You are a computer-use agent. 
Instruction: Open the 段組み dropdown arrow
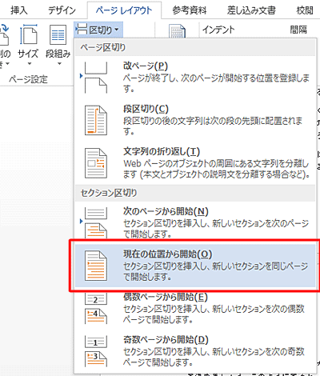59,63
